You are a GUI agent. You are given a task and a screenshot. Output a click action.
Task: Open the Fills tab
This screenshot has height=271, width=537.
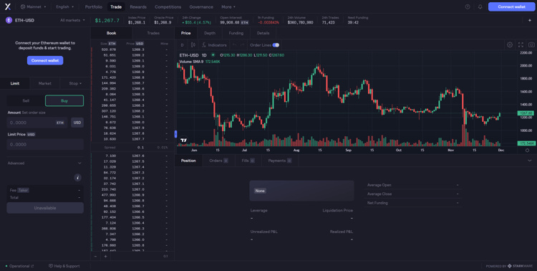248,161
